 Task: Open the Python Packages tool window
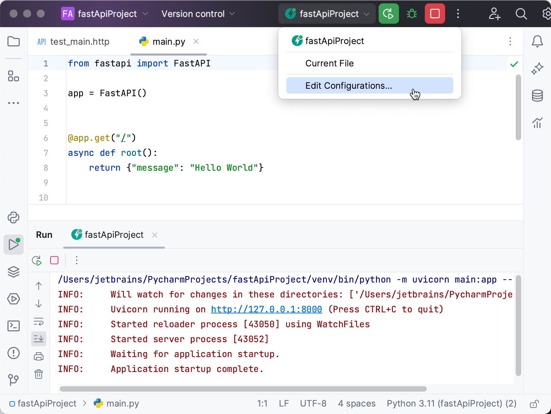[14, 272]
